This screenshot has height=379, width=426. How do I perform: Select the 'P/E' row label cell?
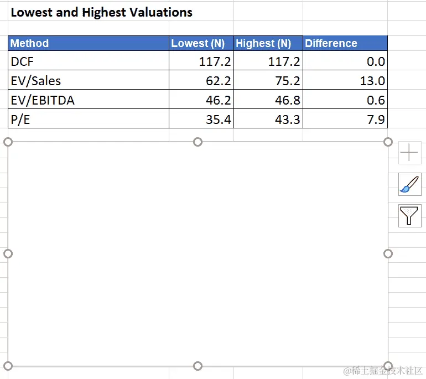pyautogui.click(x=89, y=118)
